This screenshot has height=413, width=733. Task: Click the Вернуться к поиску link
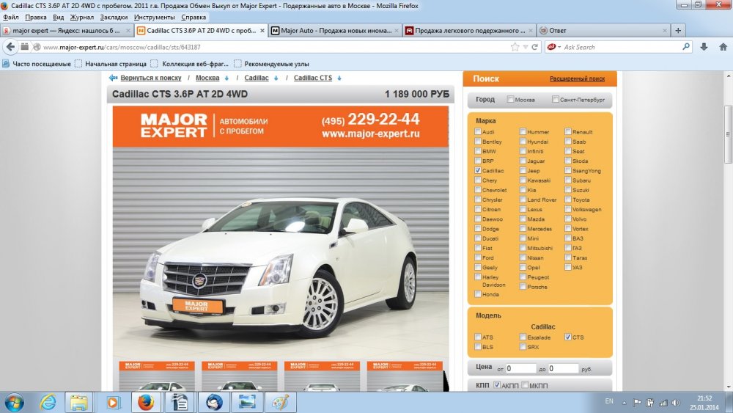[x=150, y=78]
